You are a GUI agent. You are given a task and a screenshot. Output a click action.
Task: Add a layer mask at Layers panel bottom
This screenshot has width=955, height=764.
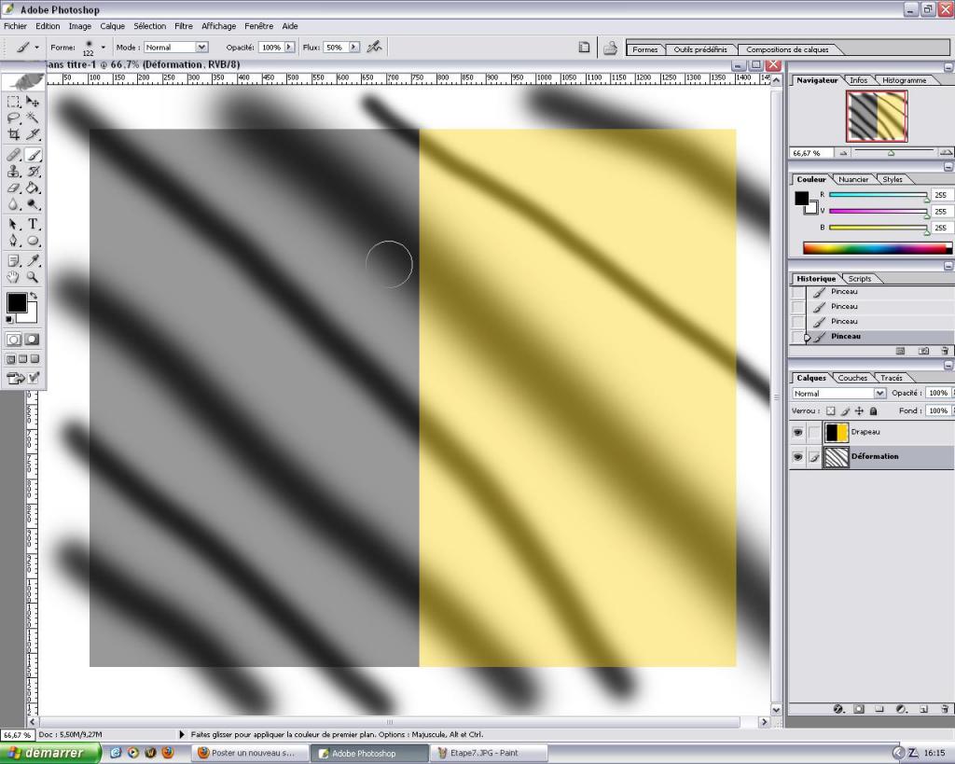(x=859, y=709)
